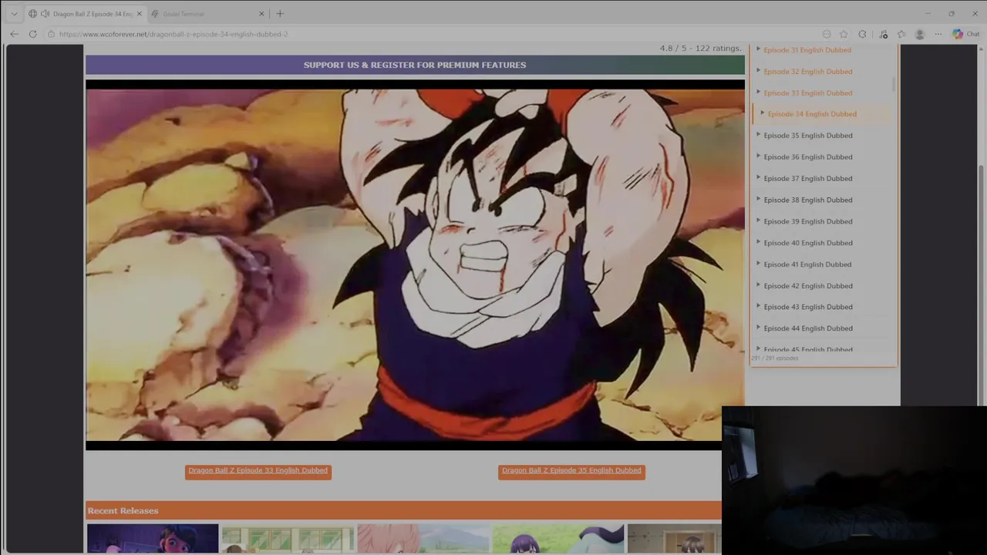Click the 4.8 / 5 - 122 ratings text
The image size is (987, 555).
click(x=700, y=48)
